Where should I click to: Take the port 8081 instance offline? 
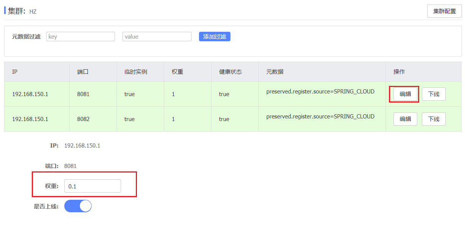434,94
